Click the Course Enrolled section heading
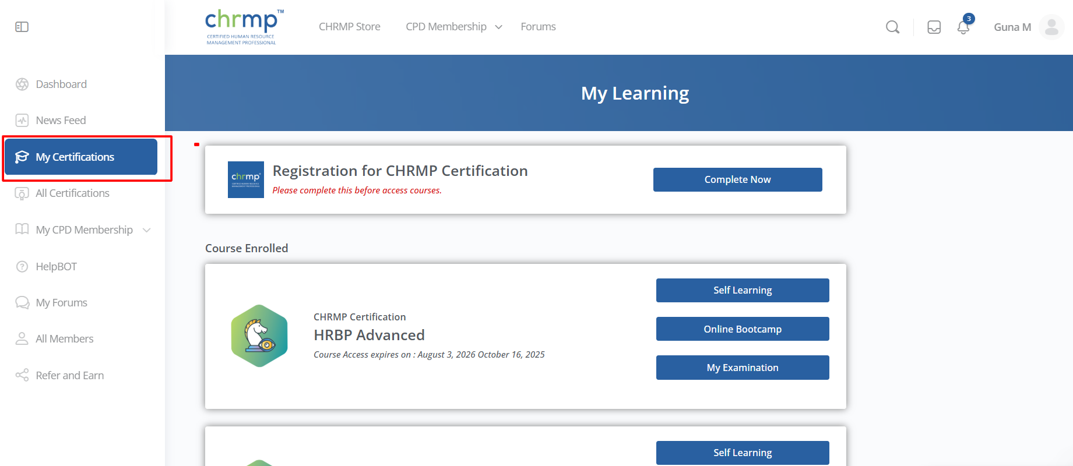1073x466 pixels. [247, 248]
